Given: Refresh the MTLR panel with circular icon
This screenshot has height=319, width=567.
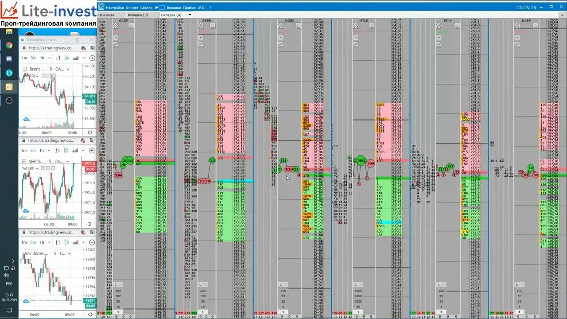Looking at the screenshot, I should (372, 26).
